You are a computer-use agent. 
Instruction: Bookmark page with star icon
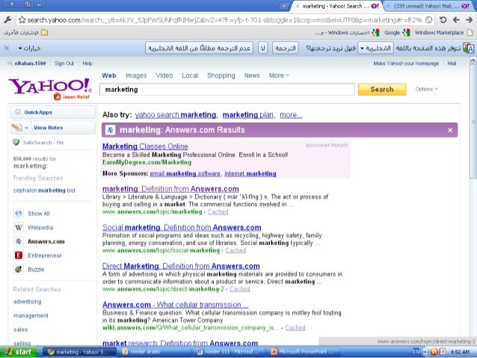22,19
